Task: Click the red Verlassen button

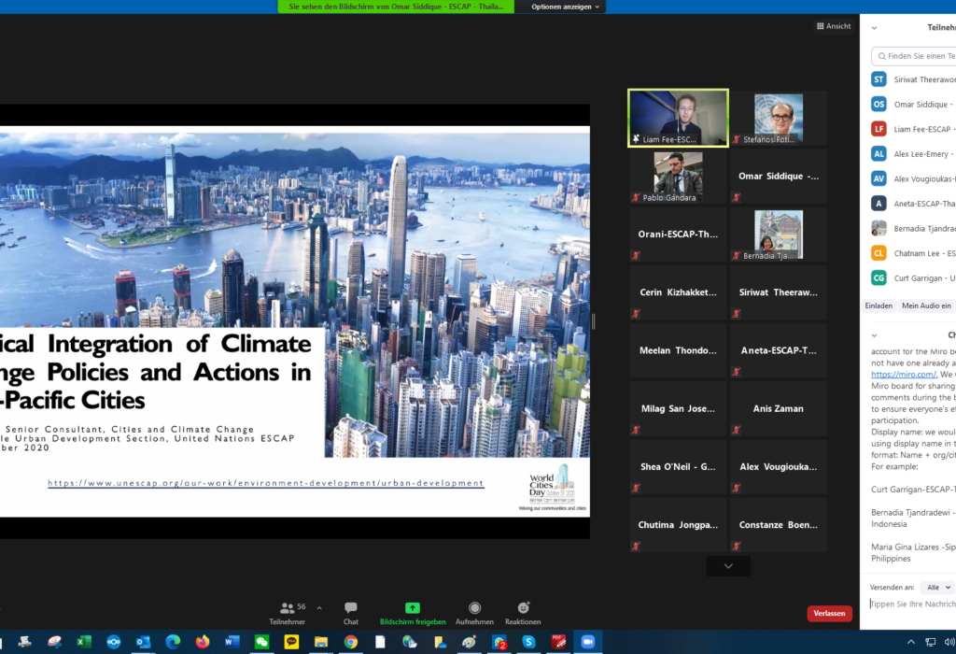Action: click(829, 613)
